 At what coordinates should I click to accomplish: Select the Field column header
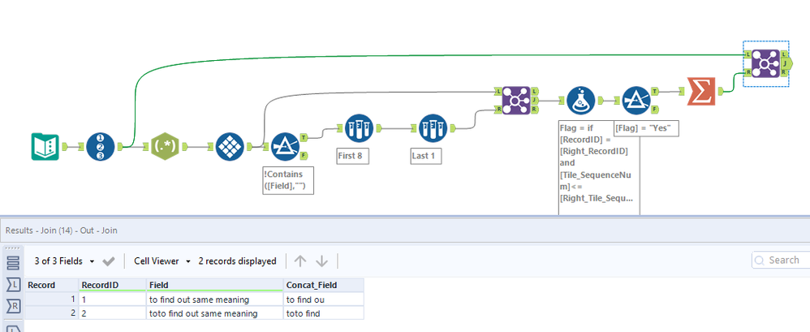pyautogui.click(x=214, y=285)
